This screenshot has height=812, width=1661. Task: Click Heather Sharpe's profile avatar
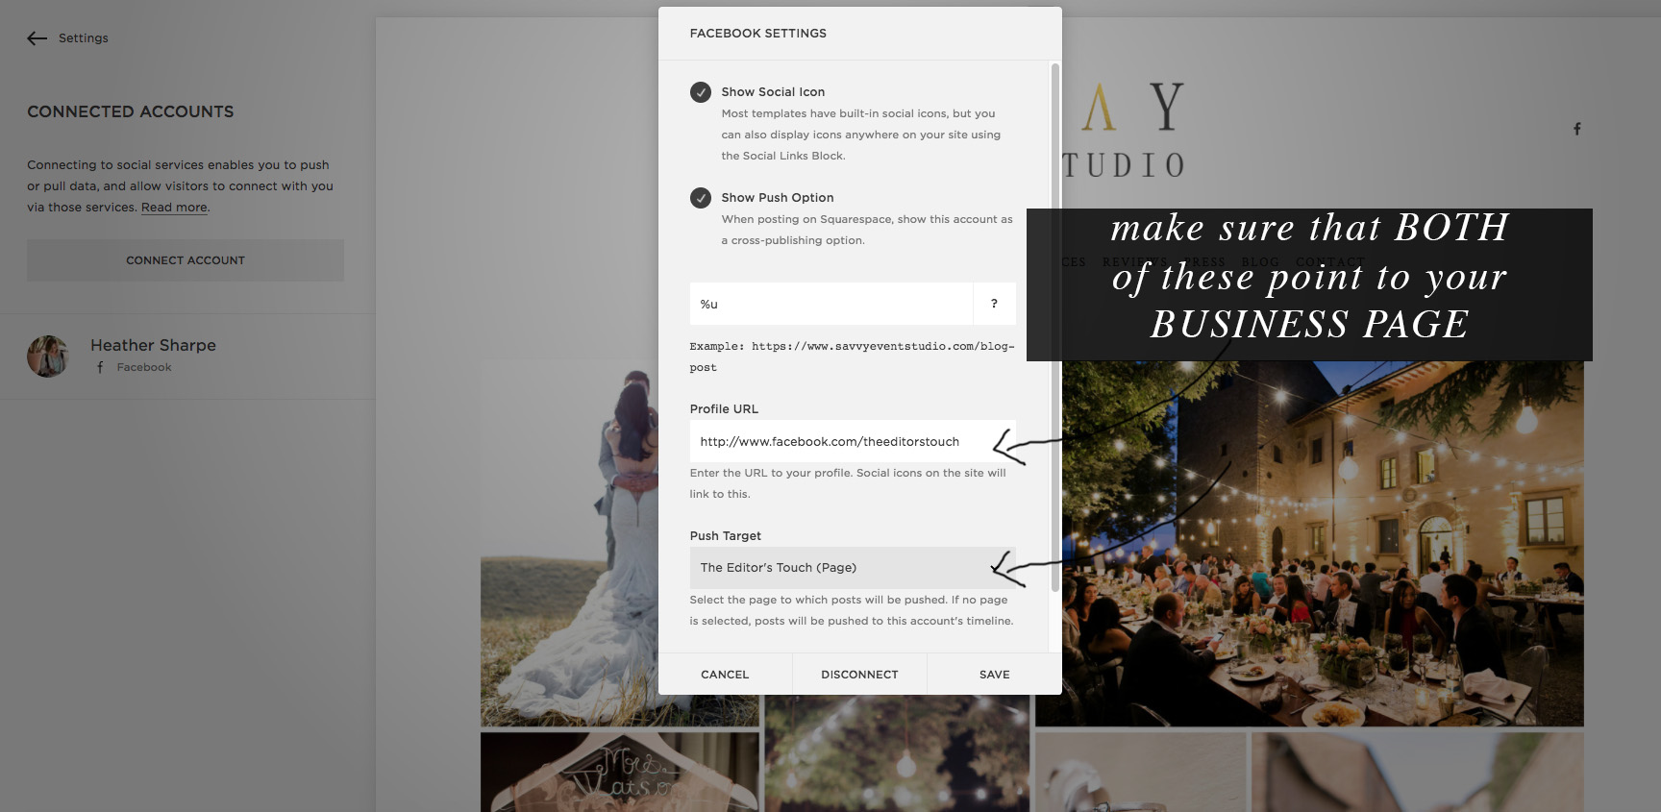(48, 357)
